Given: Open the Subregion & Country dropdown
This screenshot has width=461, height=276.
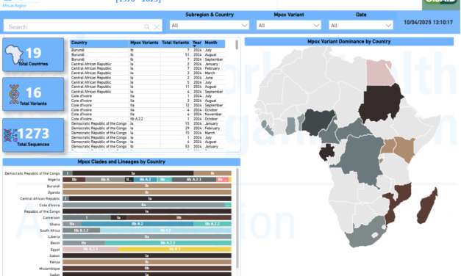Looking at the screenshot, I should (210, 25).
